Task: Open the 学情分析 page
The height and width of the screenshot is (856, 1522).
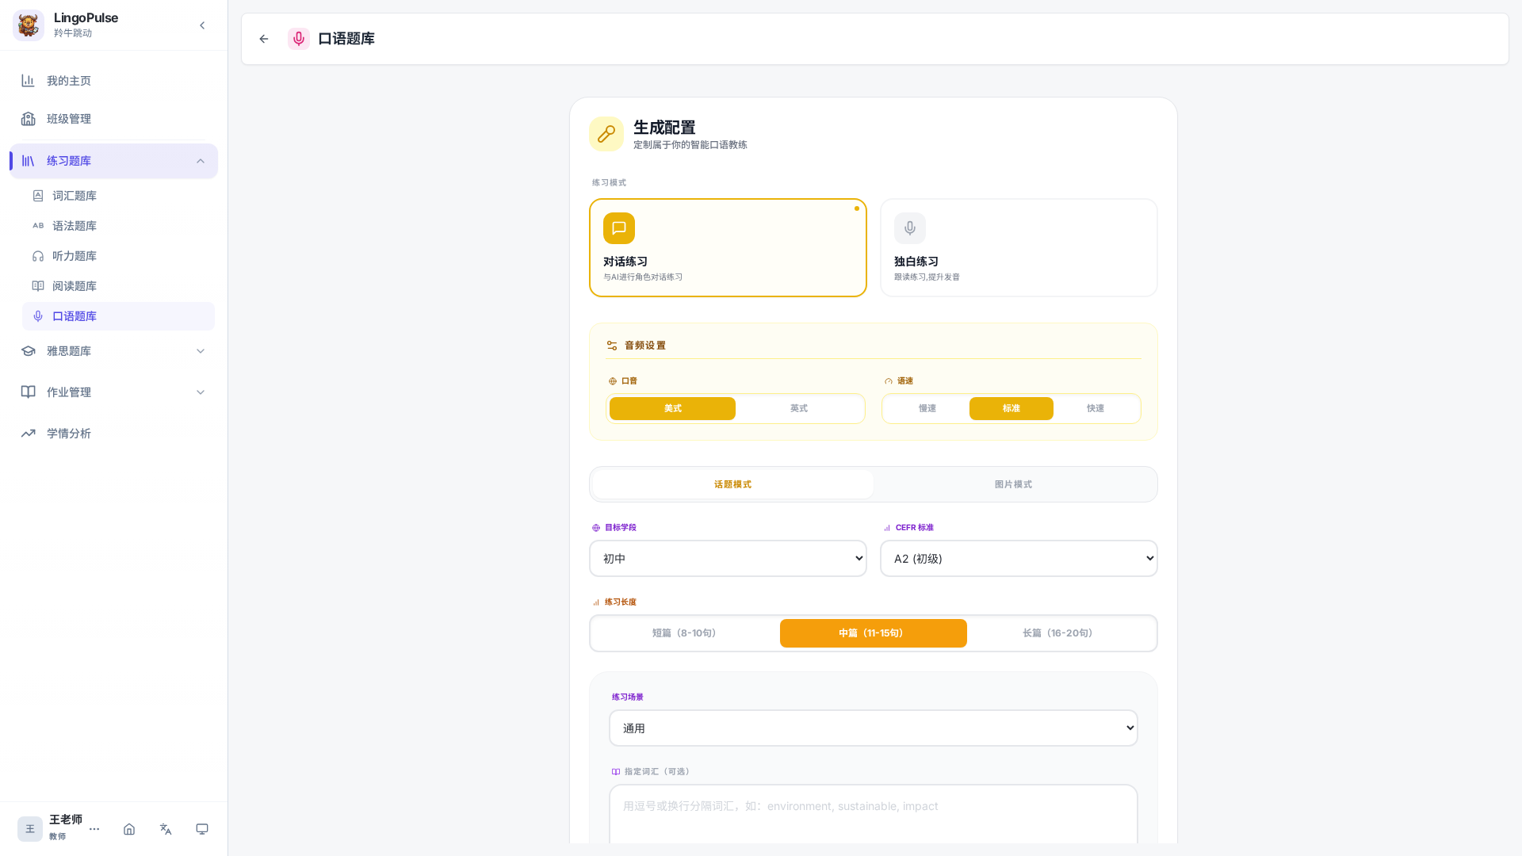Action: click(113, 434)
